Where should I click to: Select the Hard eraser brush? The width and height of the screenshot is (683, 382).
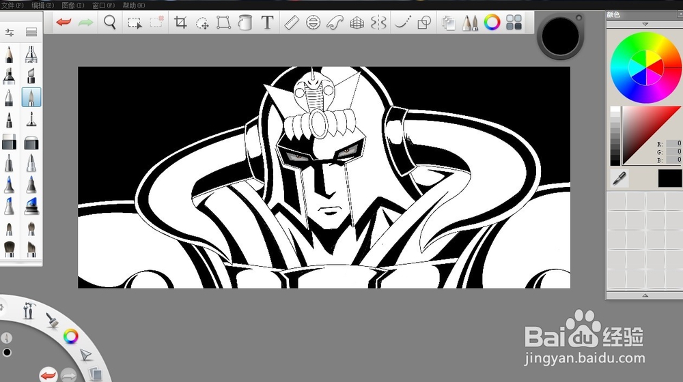(9, 141)
